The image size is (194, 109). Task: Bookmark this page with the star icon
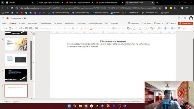160,8
